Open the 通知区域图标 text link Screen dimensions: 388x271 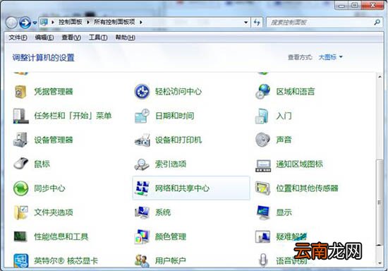(299, 164)
